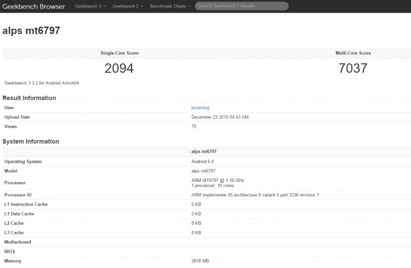411x268 pixels.
Task: Click the System Information section heading
Action: point(30,141)
